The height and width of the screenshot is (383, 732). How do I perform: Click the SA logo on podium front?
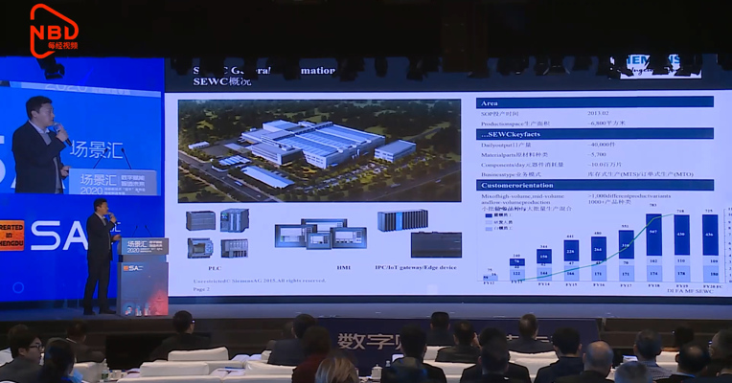pyautogui.click(x=133, y=268)
